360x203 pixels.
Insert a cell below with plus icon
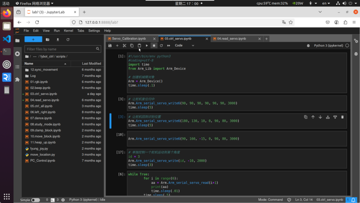(117, 45)
